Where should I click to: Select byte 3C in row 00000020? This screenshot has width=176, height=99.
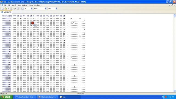point(24,23)
